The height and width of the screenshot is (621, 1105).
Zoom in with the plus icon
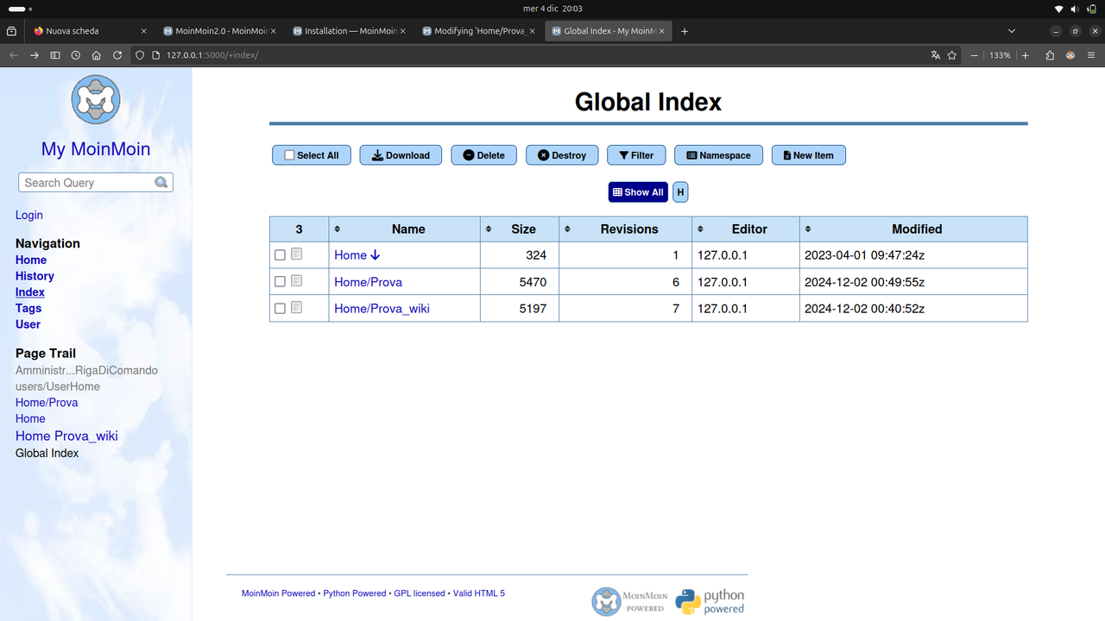pos(1026,55)
